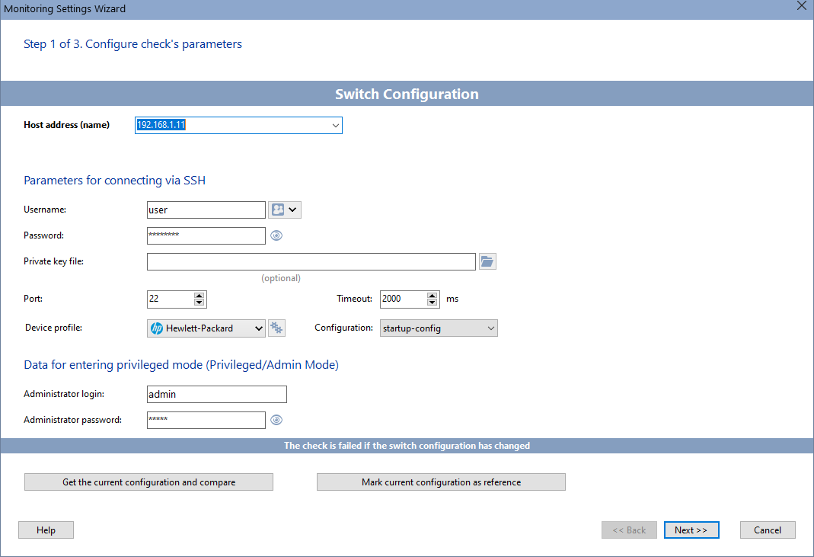Open the Help dialog
The width and height of the screenshot is (814, 557).
click(46, 530)
